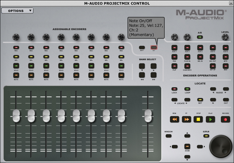Screen dimensions: 234x163
Task: Mute the eighth channel strip
Action: pos(121,75)
